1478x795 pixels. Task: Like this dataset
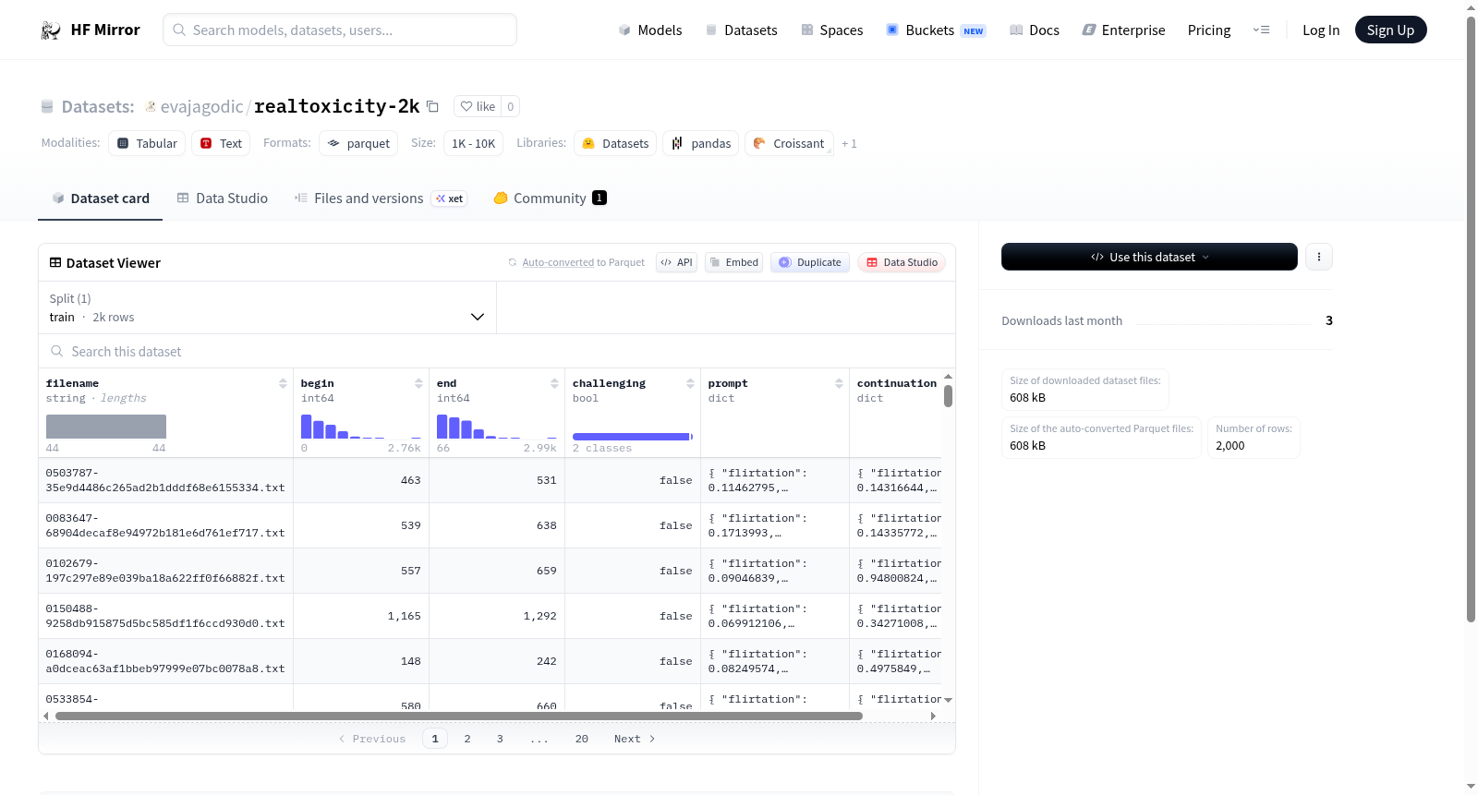point(478,106)
